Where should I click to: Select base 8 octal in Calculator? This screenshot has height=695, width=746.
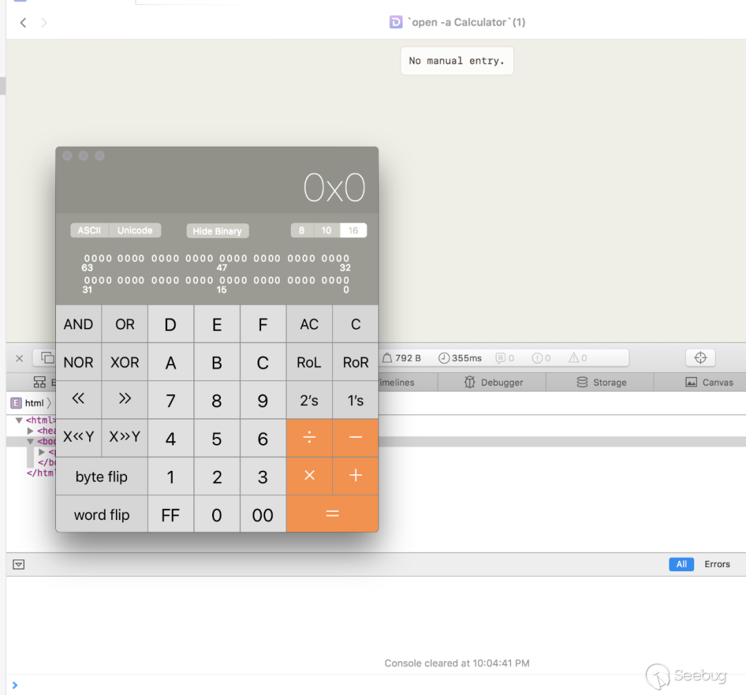pyautogui.click(x=302, y=230)
